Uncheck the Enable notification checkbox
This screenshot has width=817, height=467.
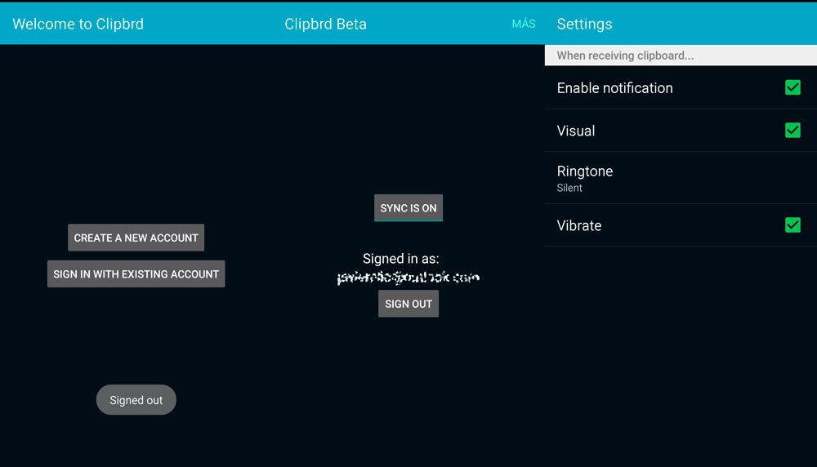point(792,87)
